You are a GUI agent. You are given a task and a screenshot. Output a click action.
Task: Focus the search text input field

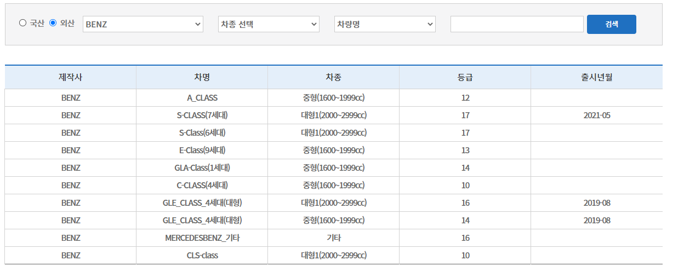click(517, 24)
